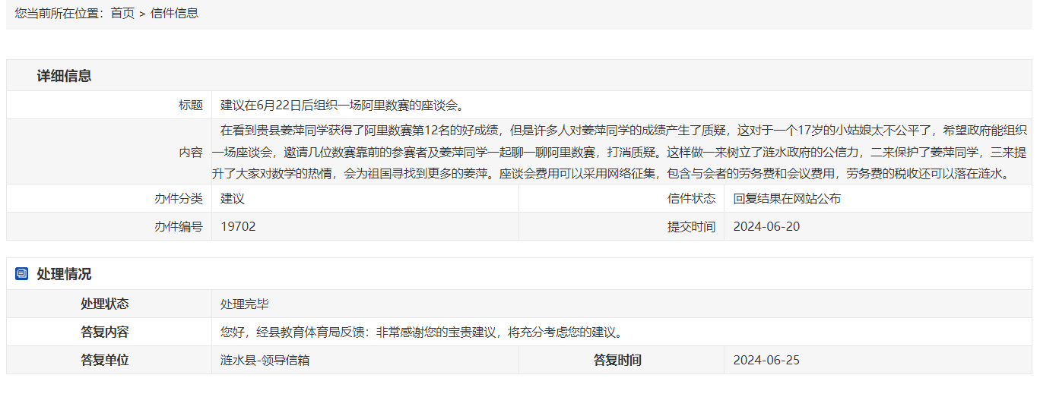Click the 处理状态 label
This screenshot has height=394, width=1040.
(105, 304)
